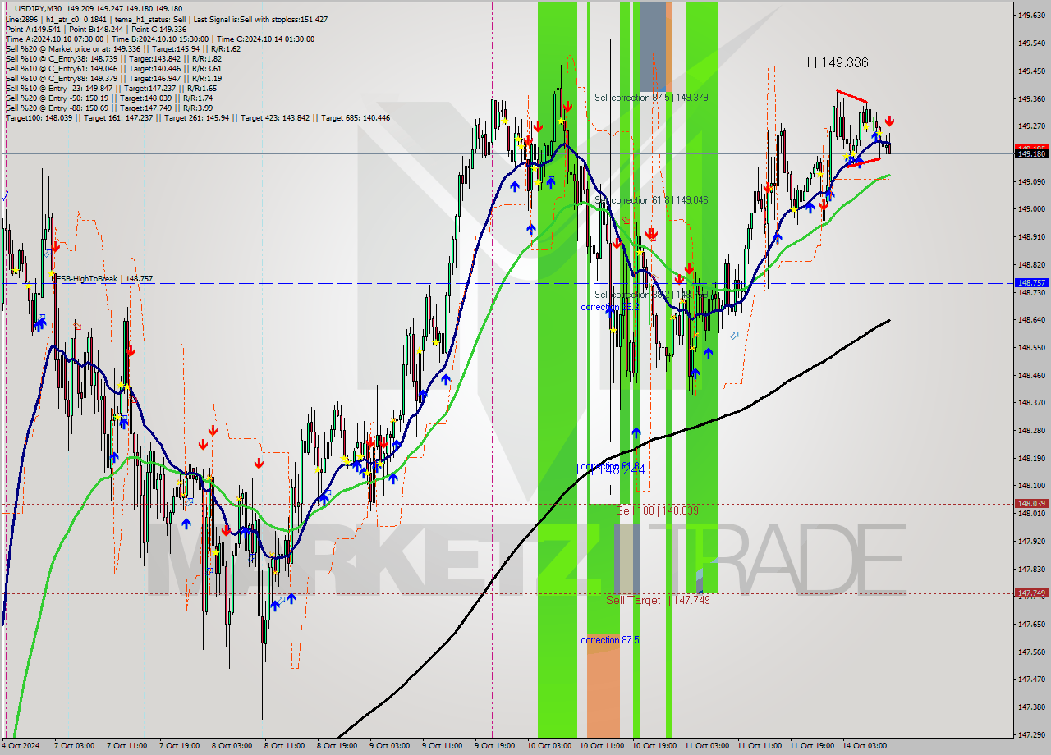Click the 'Sell Target1 | 147.749' label

click(x=658, y=600)
